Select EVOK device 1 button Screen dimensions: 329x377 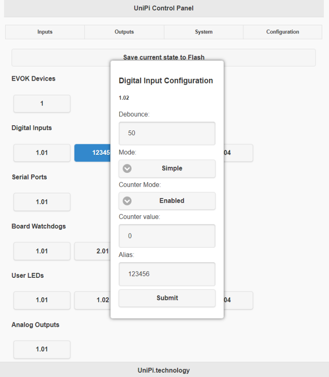point(42,104)
